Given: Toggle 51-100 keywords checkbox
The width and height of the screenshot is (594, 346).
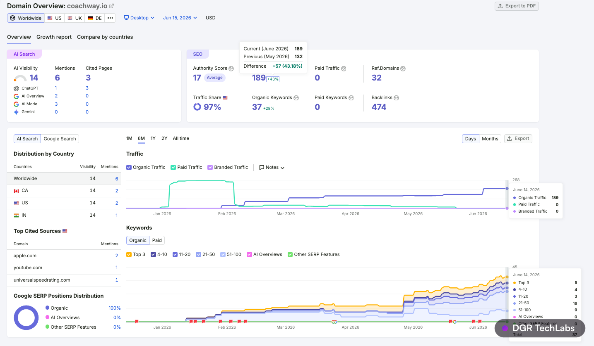Looking at the screenshot, I should [x=223, y=255].
